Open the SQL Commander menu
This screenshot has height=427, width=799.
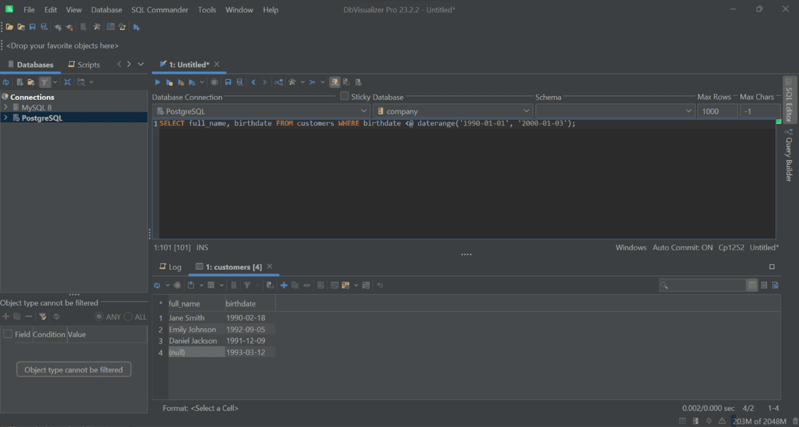(160, 9)
